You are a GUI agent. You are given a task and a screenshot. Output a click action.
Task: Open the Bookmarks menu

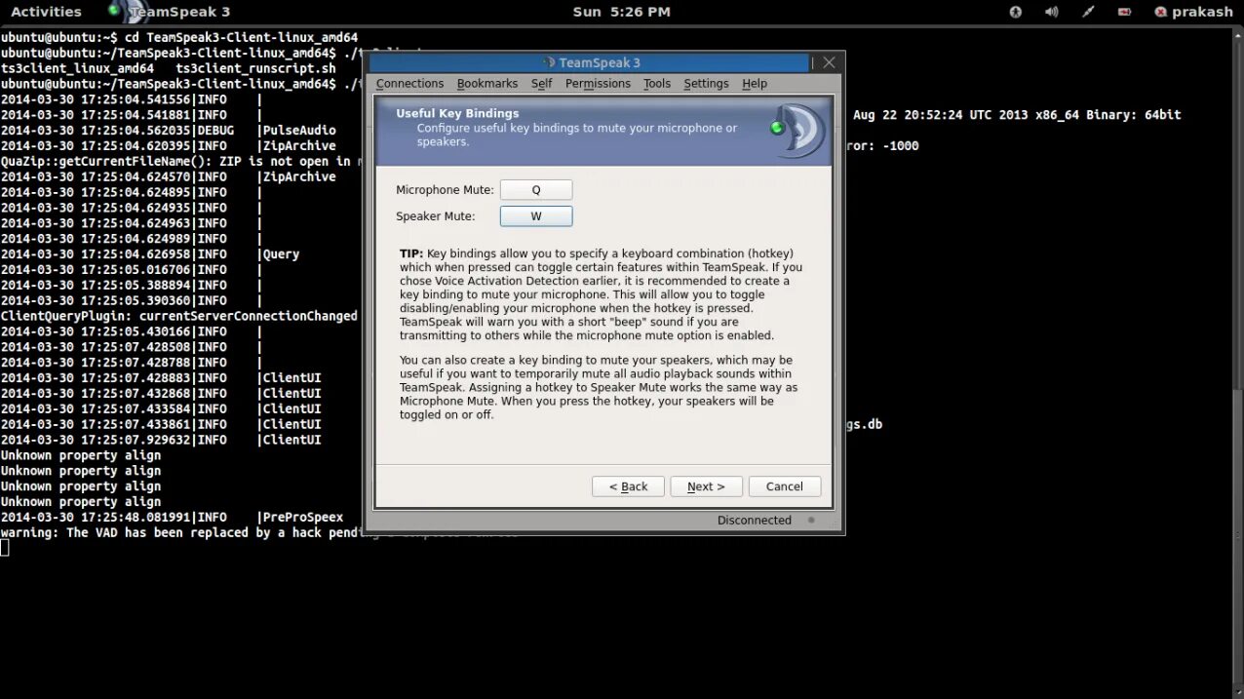pyautogui.click(x=486, y=84)
